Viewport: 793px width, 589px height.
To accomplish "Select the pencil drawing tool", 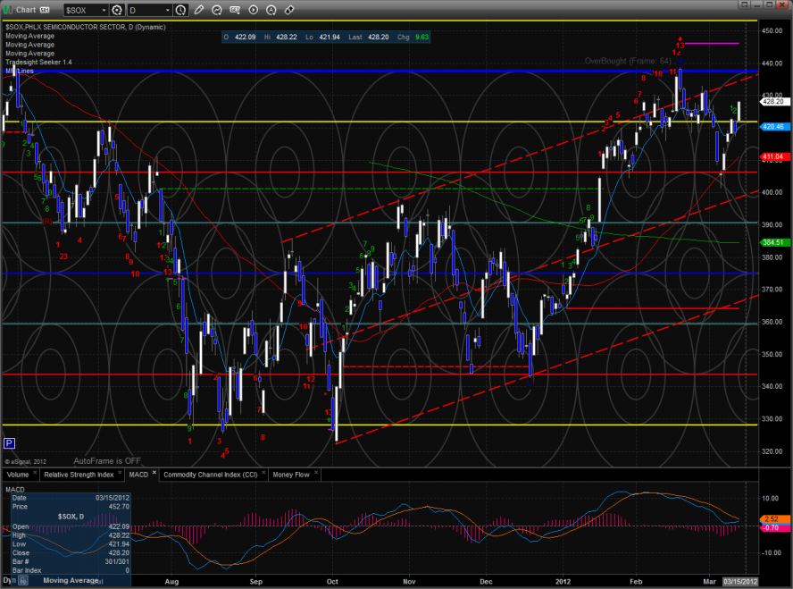I will click(x=198, y=10).
